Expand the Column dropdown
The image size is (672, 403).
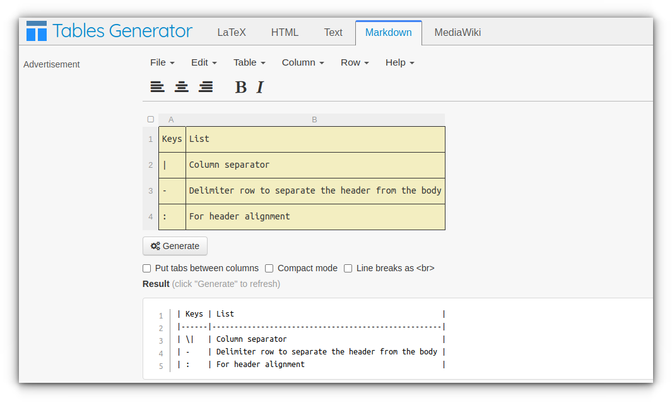302,62
